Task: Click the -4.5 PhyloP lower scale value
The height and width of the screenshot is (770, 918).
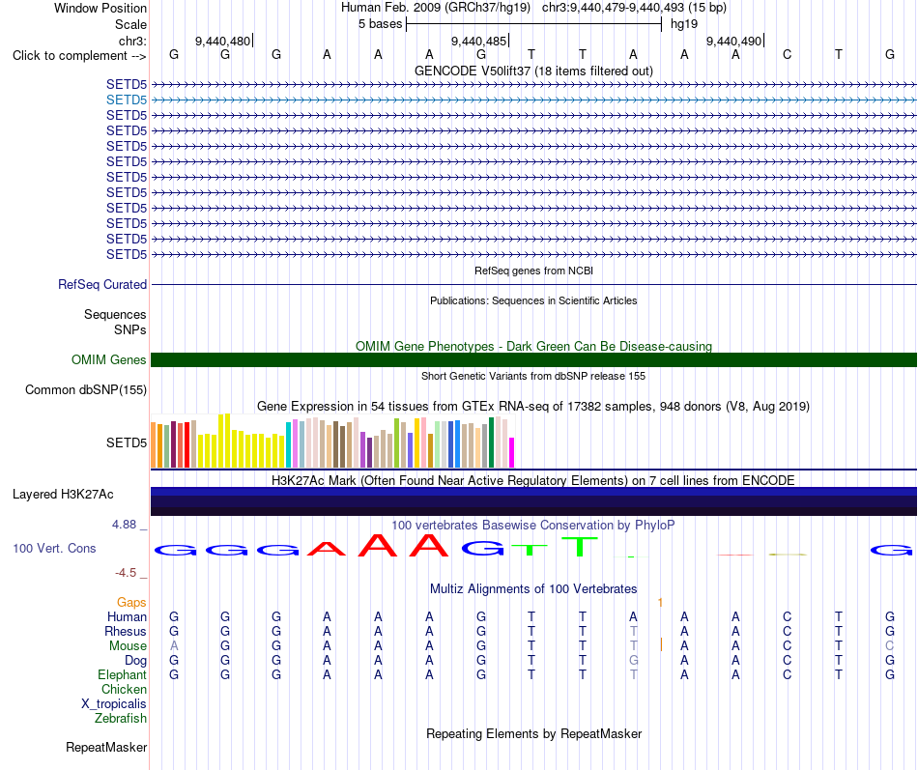Action: tap(126, 573)
